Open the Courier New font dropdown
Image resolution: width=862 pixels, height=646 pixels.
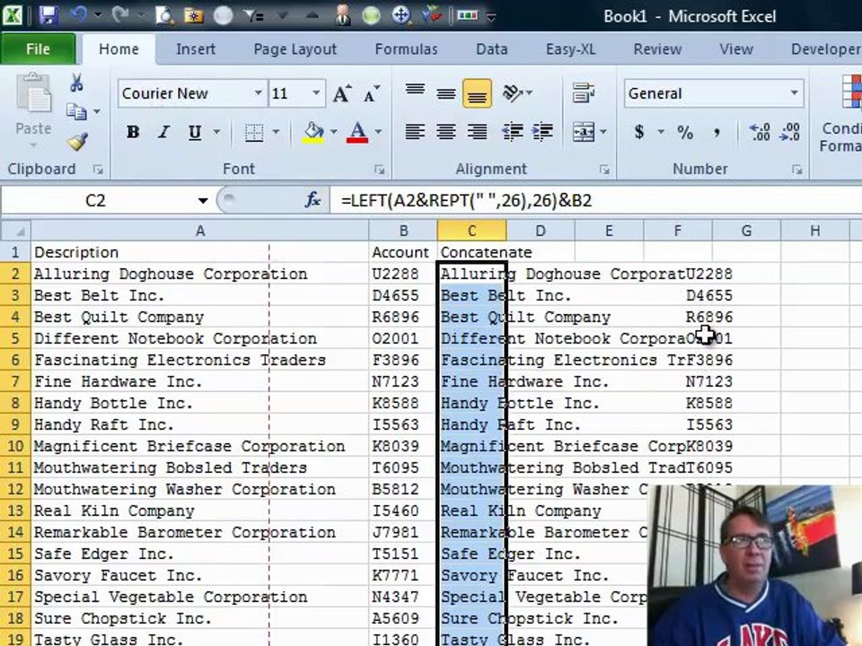[258, 92]
